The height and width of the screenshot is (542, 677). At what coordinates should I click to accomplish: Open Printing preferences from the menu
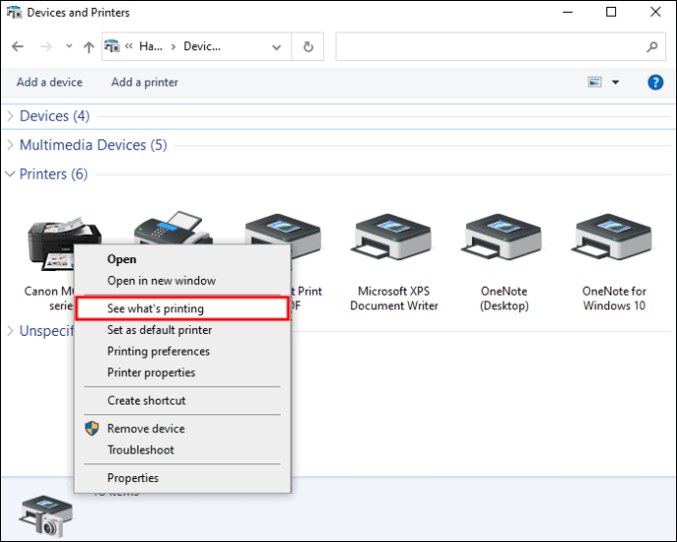click(x=182, y=351)
